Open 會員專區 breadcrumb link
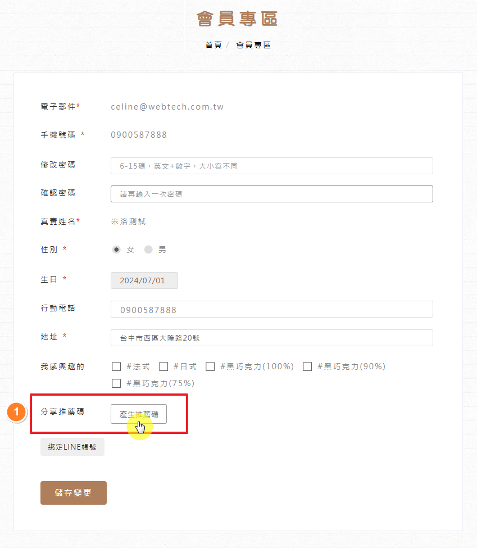 point(253,45)
